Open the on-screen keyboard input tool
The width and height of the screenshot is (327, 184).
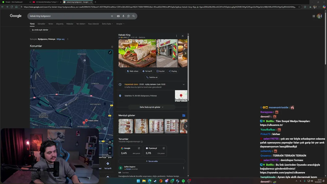pyautogui.click(x=118, y=16)
